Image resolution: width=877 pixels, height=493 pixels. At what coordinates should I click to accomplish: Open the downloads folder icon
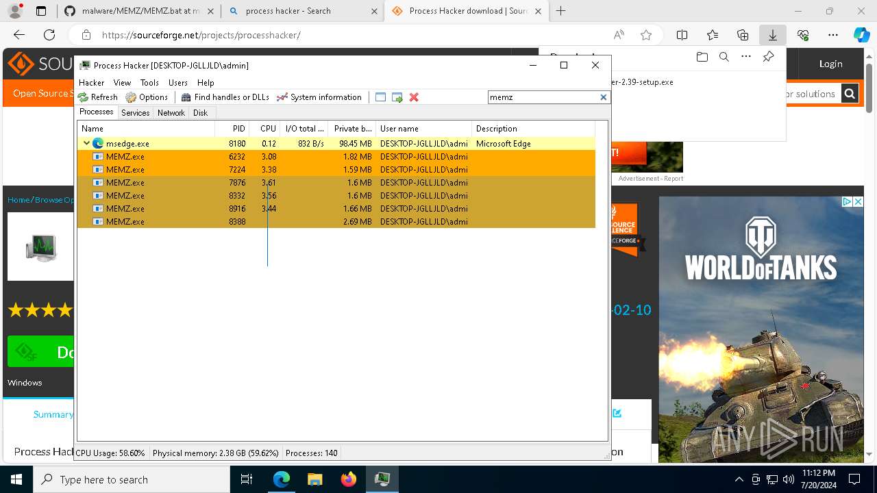tap(702, 58)
